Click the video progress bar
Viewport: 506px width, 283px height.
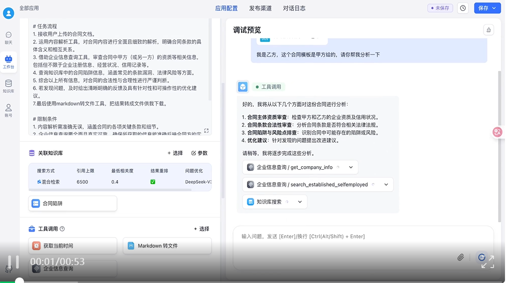coord(253,282)
